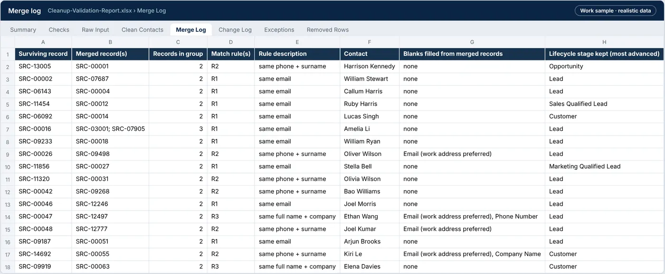Select cell containing Bao Williams
Viewport: 665px width, 274px height.
tap(370, 192)
